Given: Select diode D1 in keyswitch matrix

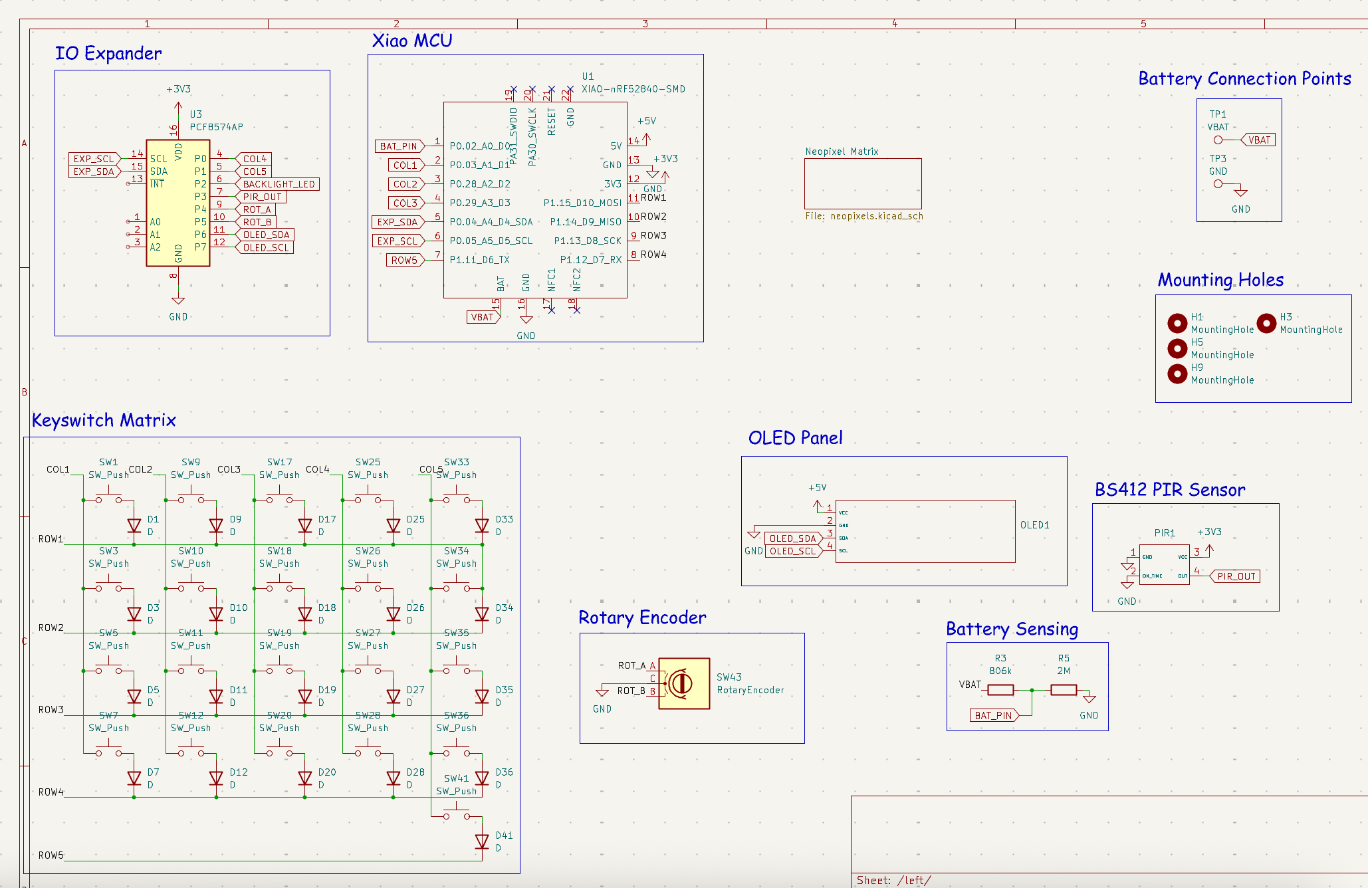Looking at the screenshot, I should 134,526.
